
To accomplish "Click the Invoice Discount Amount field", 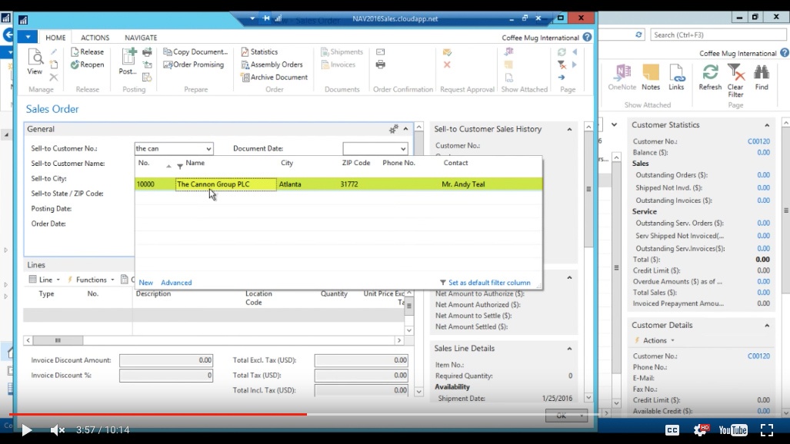I will [165, 360].
